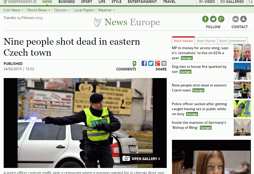
Task: Open the Business section menu
Action: click(x=67, y=2)
